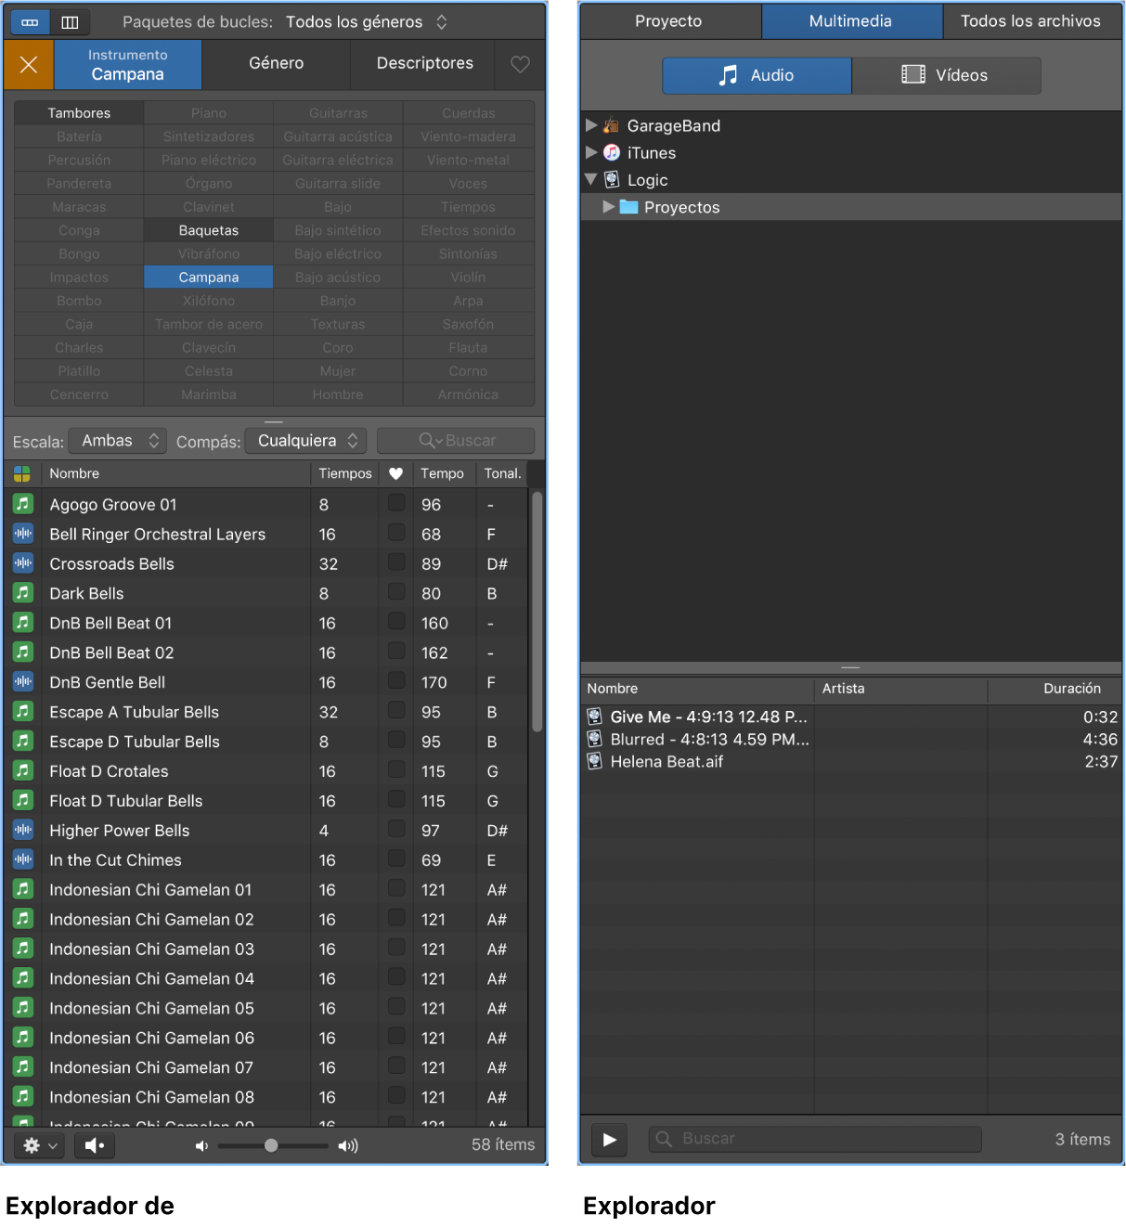This screenshot has width=1126, height=1227.
Task: Click the blue audio icon for In the Cut Chimes
Action: tap(23, 859)
